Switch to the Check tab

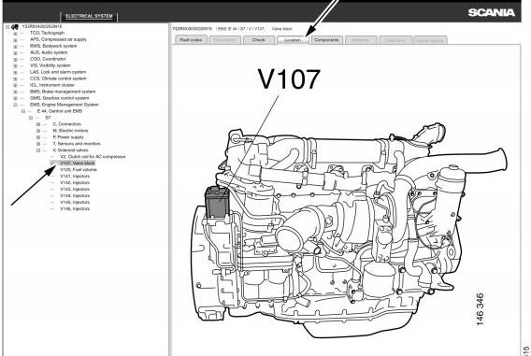point(258,40)
